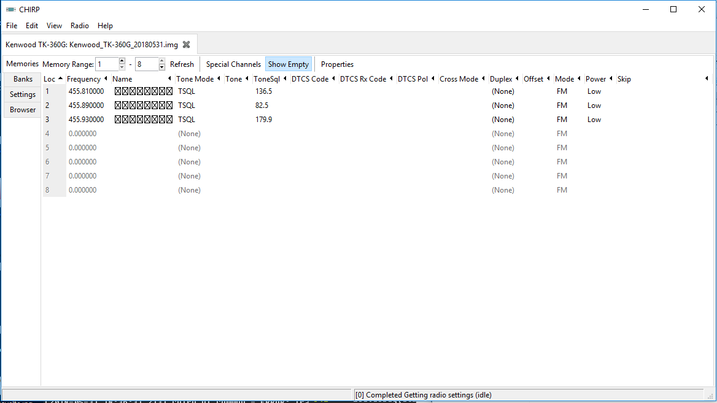The width and height of the screenshot is (717, 403).
Task: Select frequency 455.930000 cell
Action: click(86, 120)
